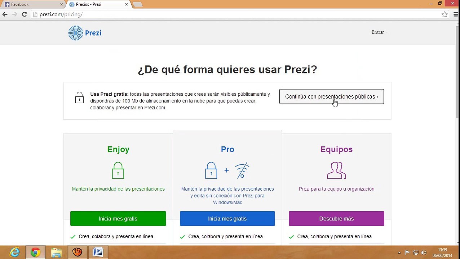
Task: Open Internet Explorer from taskbar
Action: [x=14, y=252]
